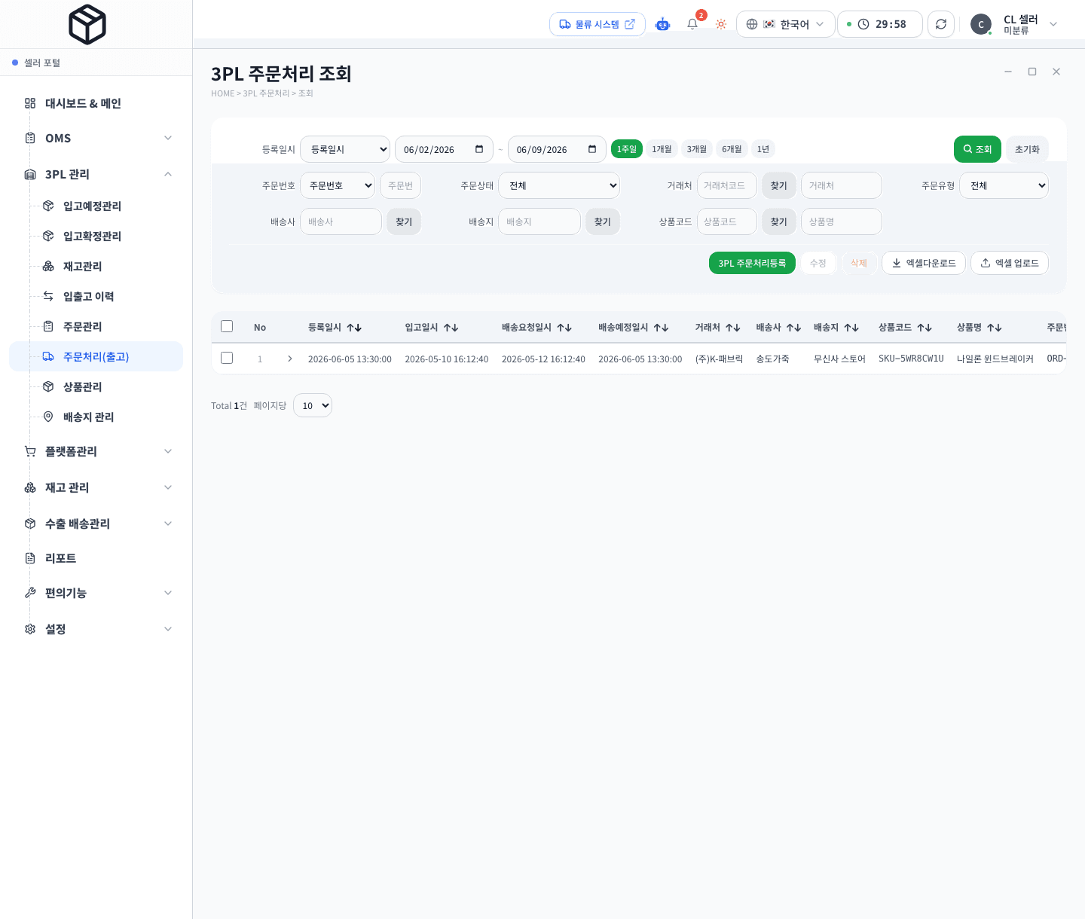Open 물류 시스템 external link button

tap(598, 24)
